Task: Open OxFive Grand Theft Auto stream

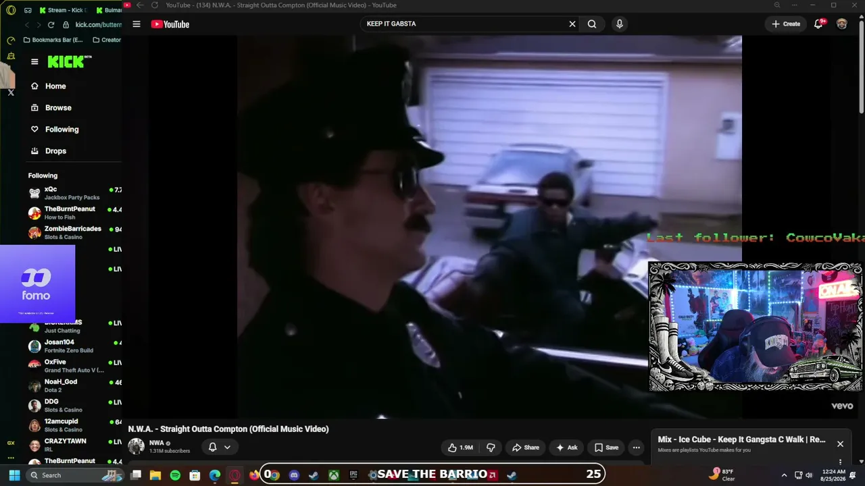Action: pyautogui.click(x=74, y=366)
